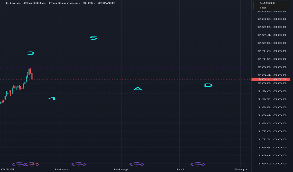Click the 208.000 price scale value
Screen dimensions: 293x172
click(272, 67)
